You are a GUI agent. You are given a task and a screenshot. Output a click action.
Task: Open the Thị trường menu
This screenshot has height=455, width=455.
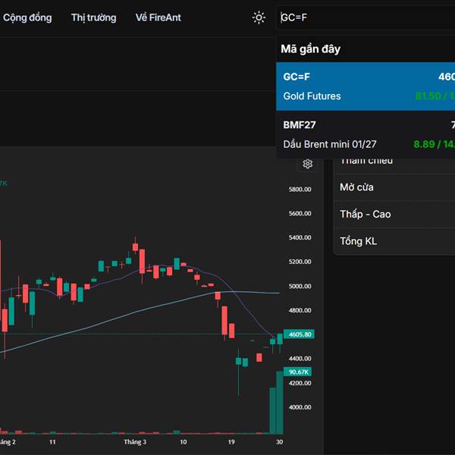(94, 17)
